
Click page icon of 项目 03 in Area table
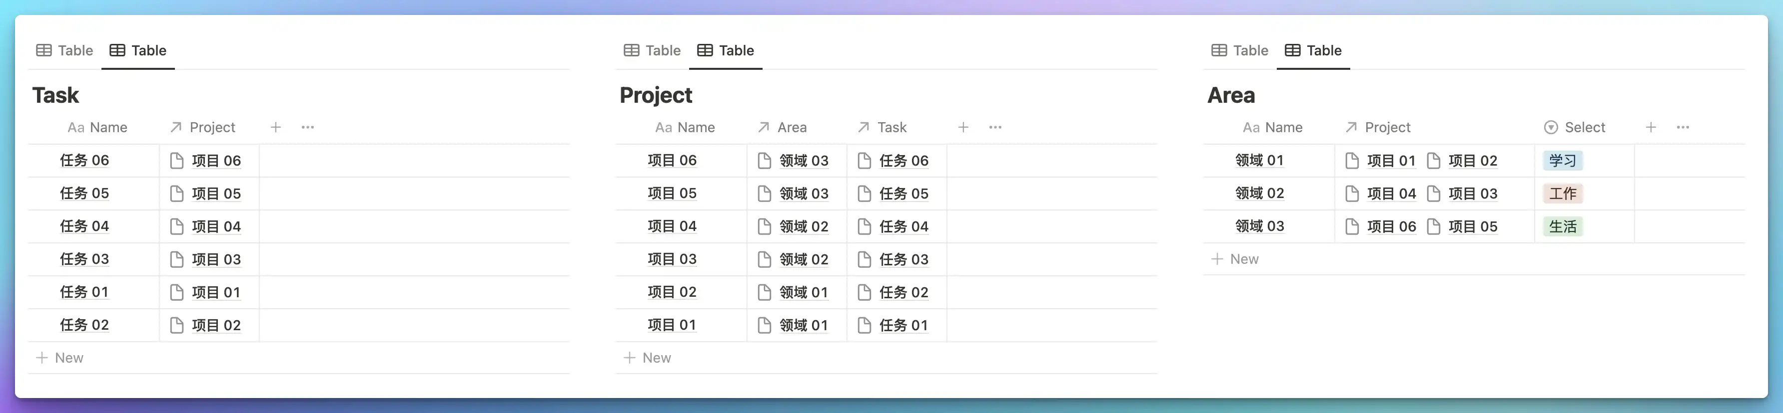[x=1434, y=194]
